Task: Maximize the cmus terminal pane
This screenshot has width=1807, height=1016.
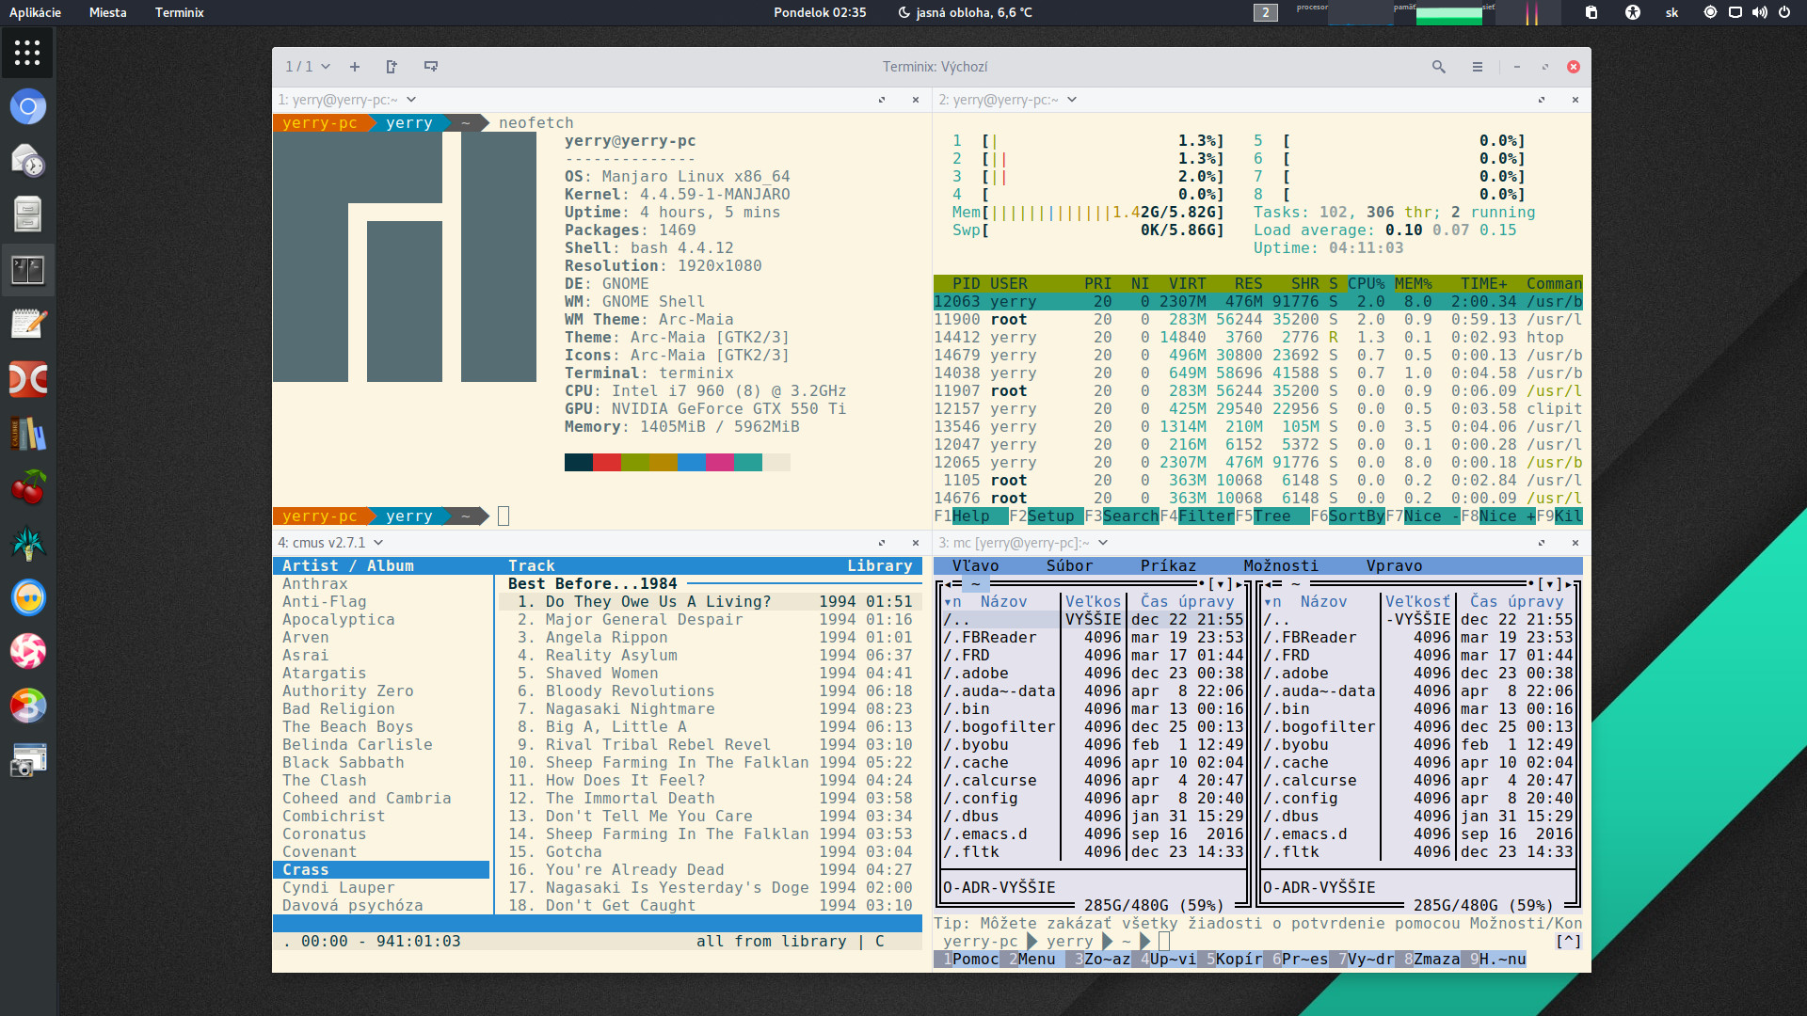Action: (882, 543)
